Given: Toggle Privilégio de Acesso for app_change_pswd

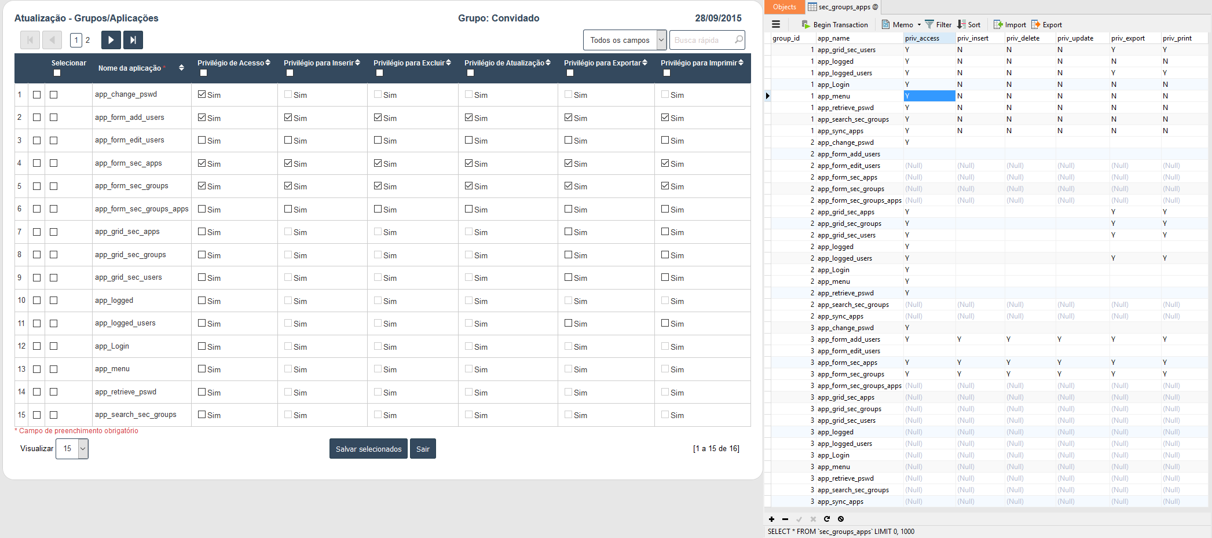Looking at the screenshot, I should [202, 94].
